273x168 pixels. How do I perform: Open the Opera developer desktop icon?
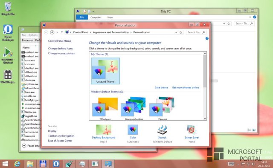[8, 33]
